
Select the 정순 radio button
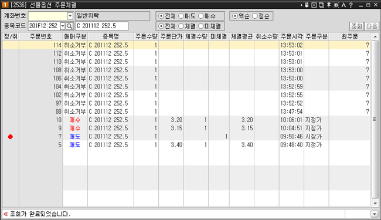254,16
